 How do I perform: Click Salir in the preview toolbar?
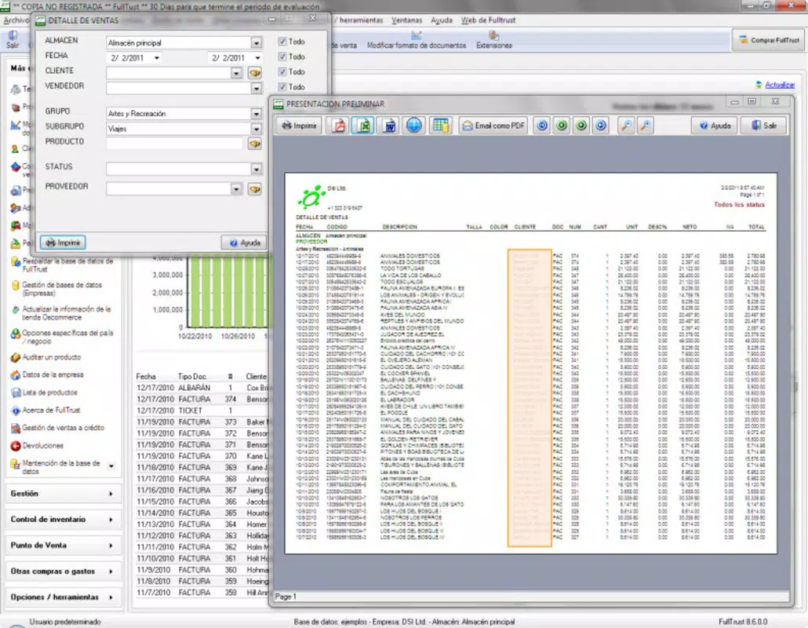(764, 126)
